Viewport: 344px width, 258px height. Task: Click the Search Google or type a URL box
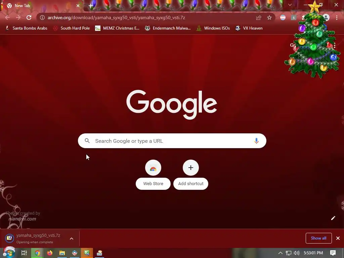172,141
